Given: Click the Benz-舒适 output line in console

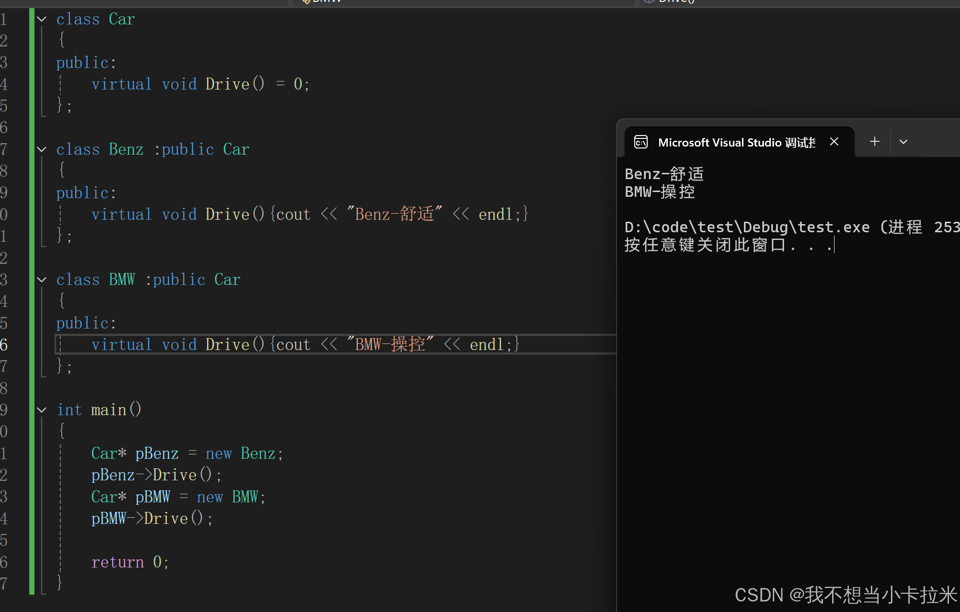Looking at the screenshot, I should click(x=664, y=174).
